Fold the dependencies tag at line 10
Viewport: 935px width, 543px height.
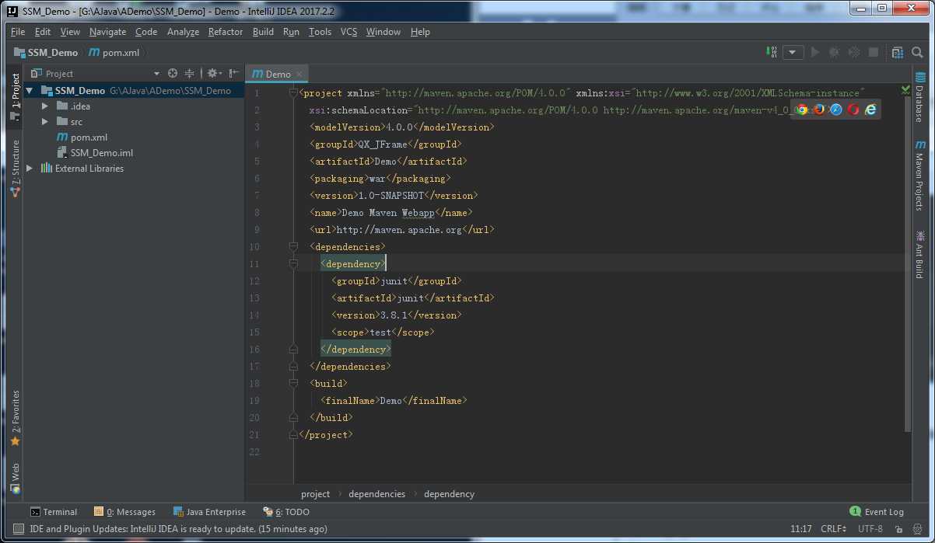pos(293,246)
